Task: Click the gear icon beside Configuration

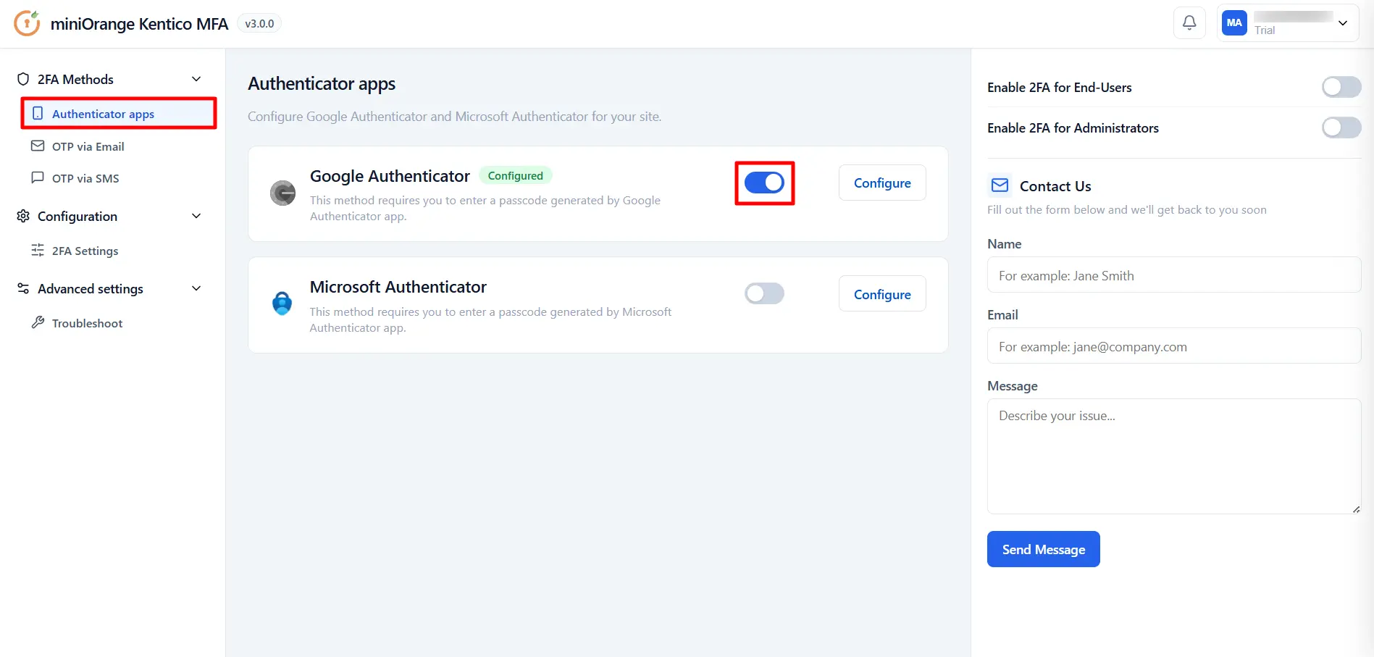Action: (23, 216)
